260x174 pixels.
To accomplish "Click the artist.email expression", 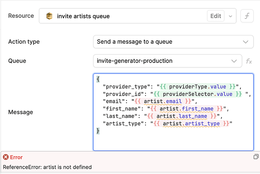I will pos(163,101).
